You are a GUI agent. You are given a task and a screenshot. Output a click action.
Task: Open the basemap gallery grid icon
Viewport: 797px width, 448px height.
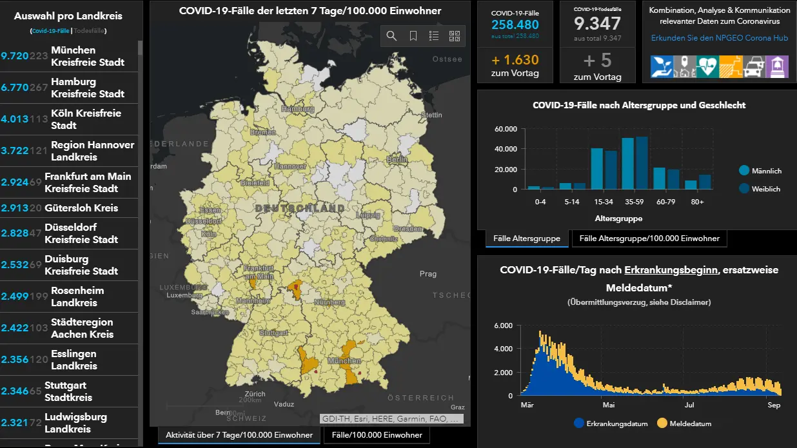tap(455, 36)
